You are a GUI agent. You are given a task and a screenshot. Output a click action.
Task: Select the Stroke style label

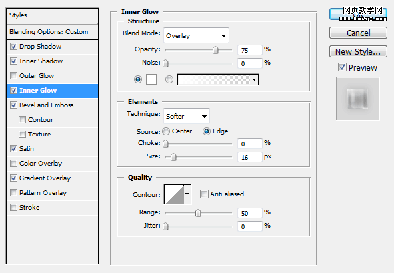(29, 208)
